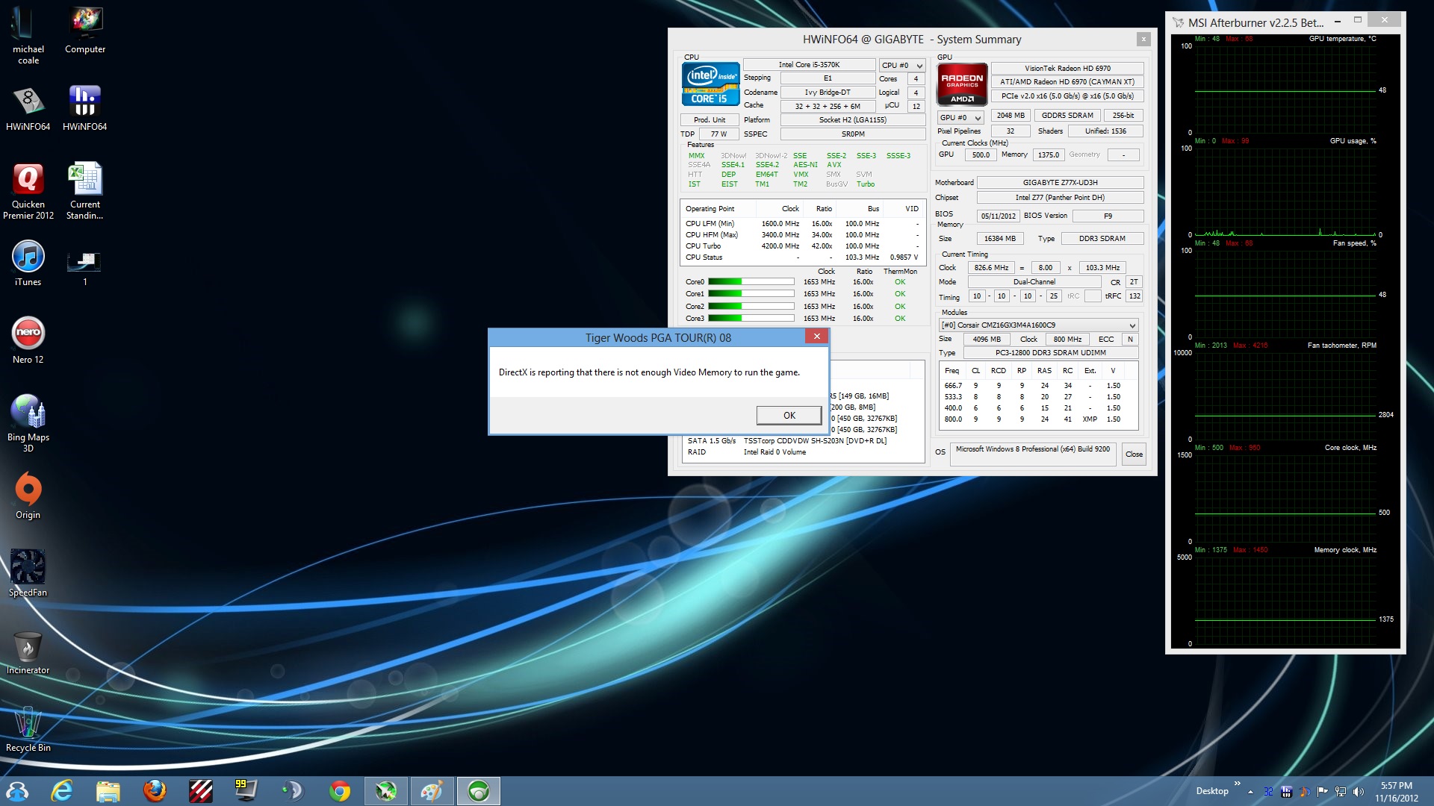
Task: Click the blue 32 temperature tray icon
Action: pos(1268,792)
